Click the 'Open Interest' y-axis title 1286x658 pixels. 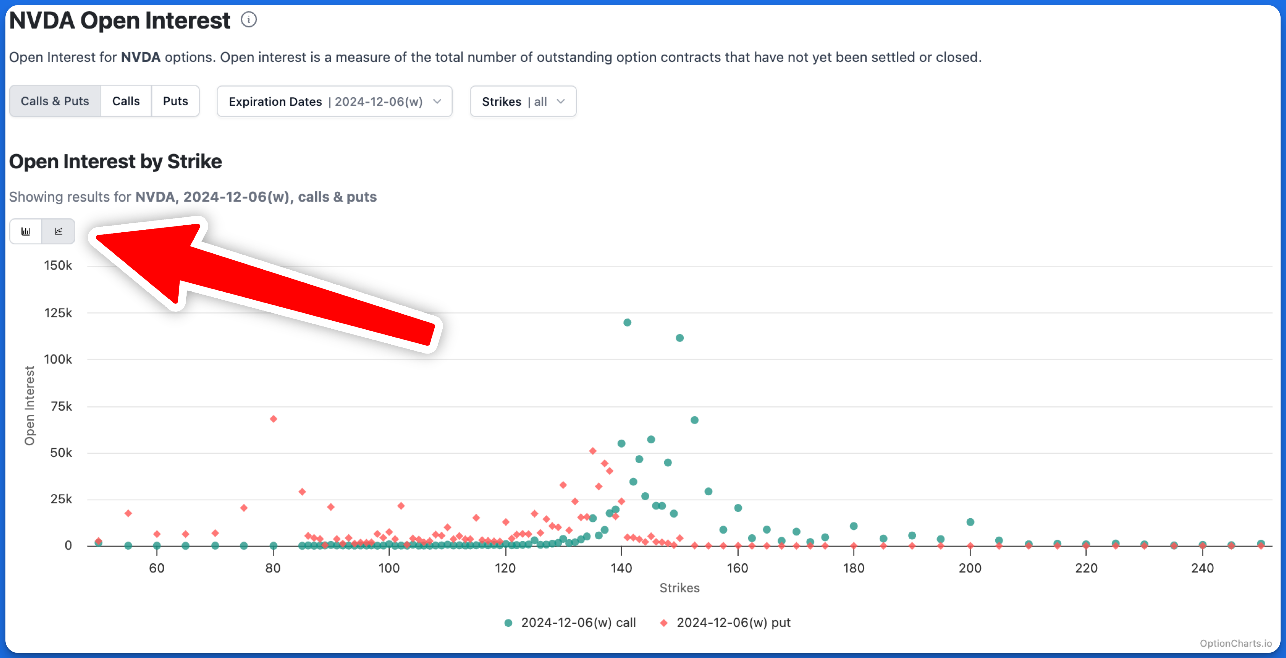click(30, 406)
